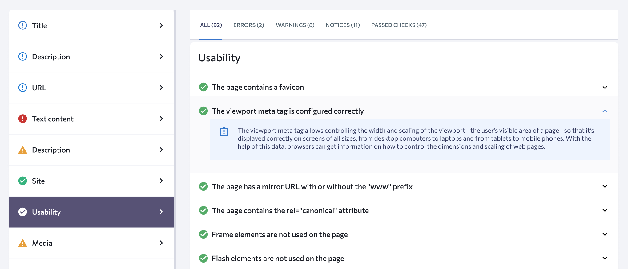Click the notice icon beside URL
The height and width of the screenshot is (269, 628).
(23, 88)
